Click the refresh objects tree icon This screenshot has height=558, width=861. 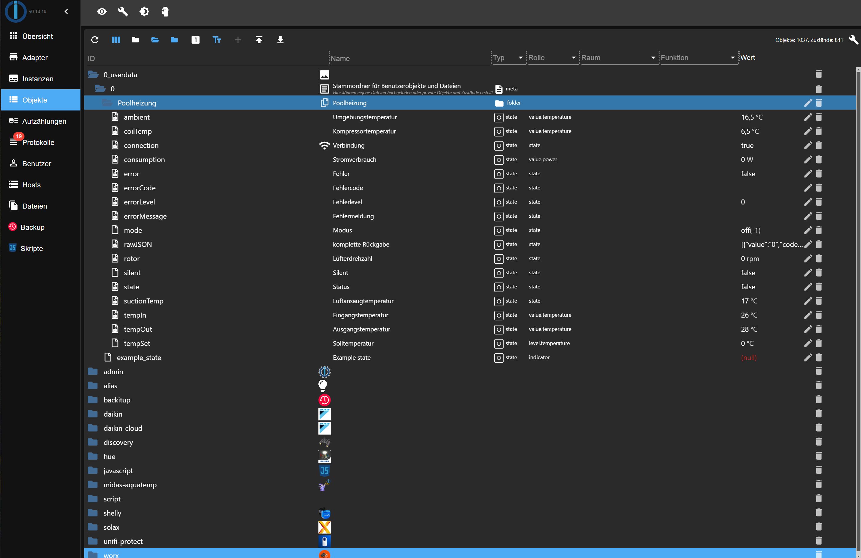pyautogui.click(x=95, y=40)
